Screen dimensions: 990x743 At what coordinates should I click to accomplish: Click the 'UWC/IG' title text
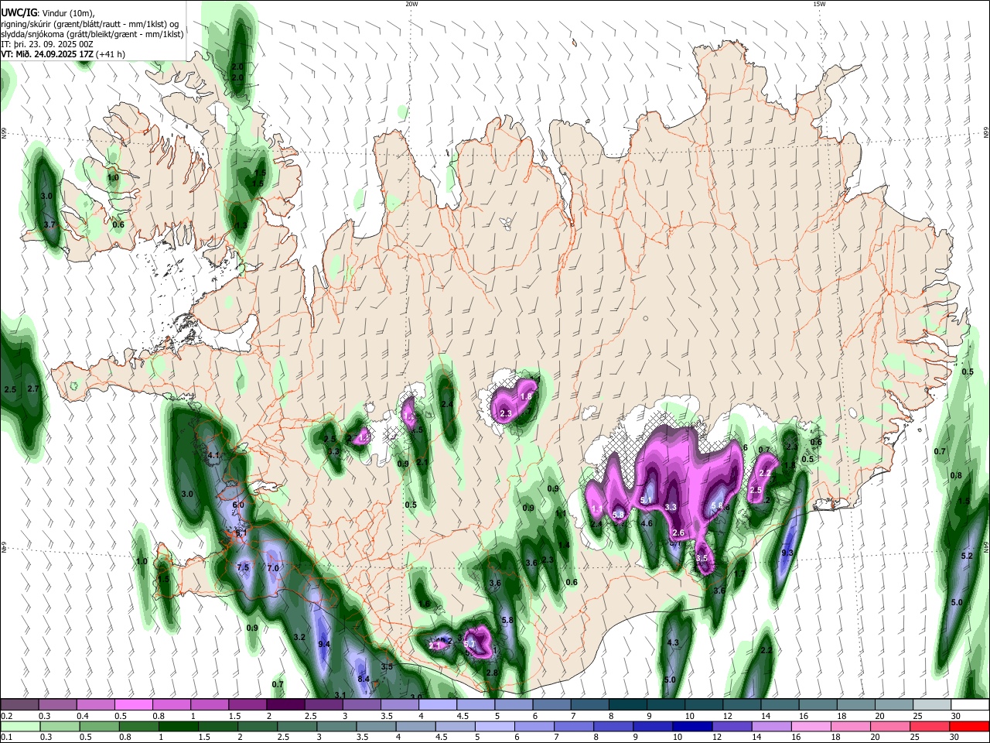tap(19, 12)
